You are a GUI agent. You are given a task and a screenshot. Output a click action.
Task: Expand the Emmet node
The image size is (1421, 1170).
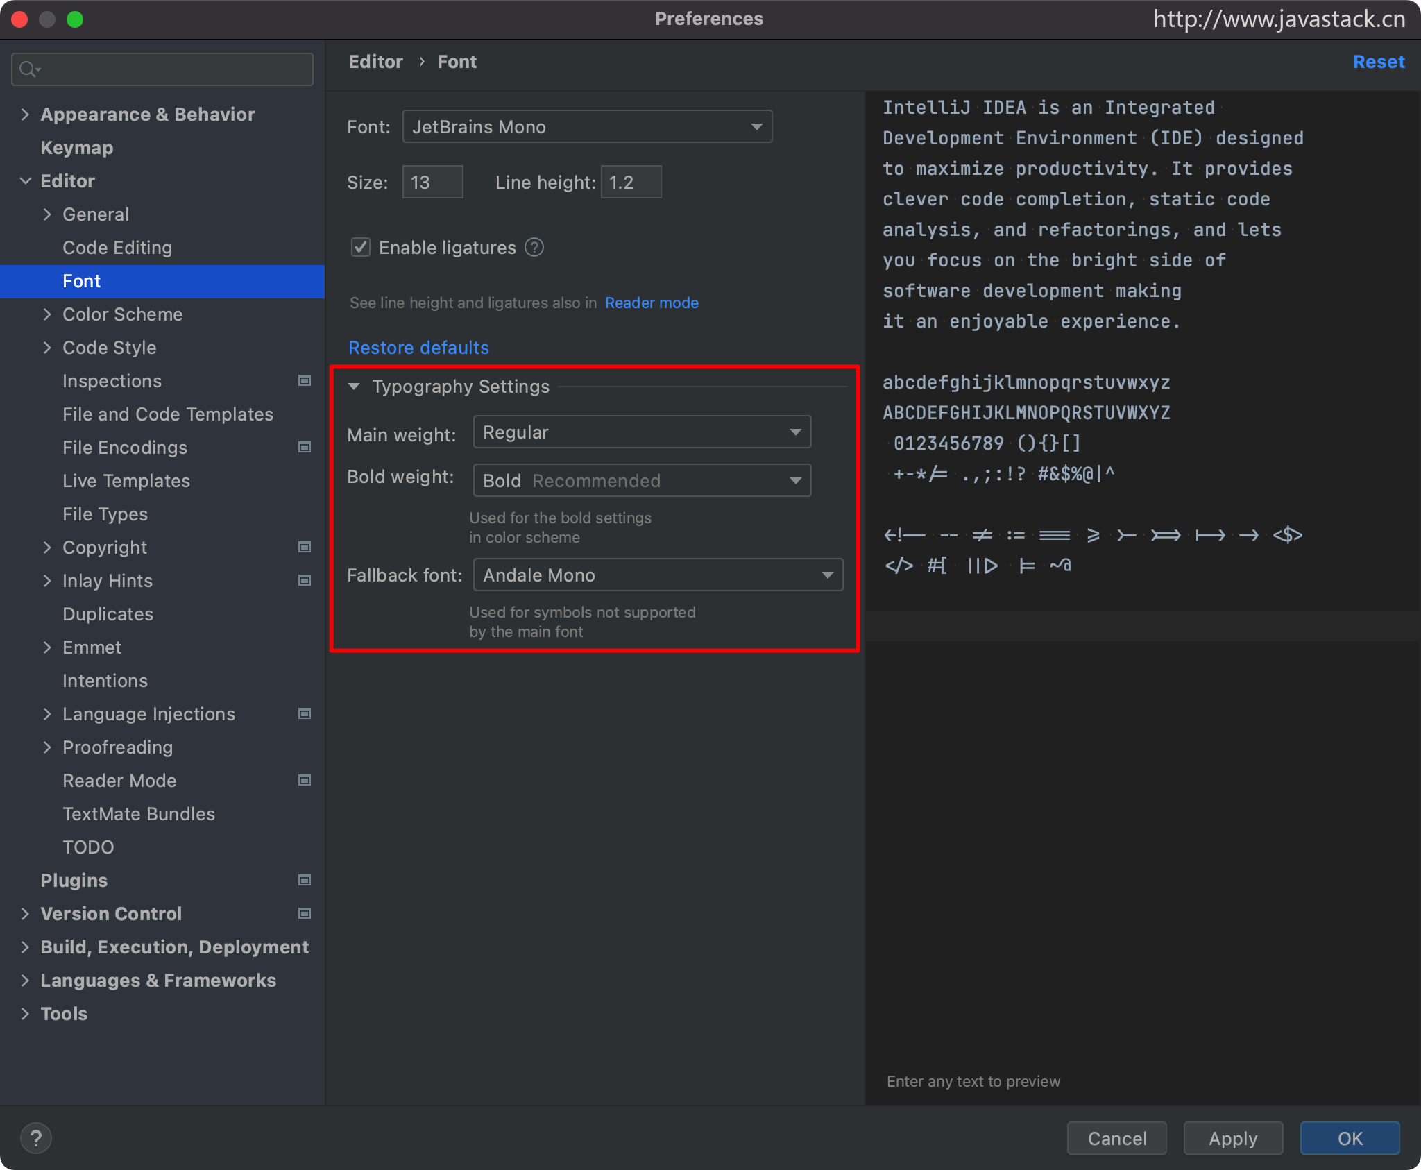[x=47, y=647]
